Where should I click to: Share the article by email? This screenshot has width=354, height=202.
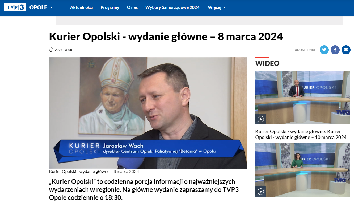(346, 50)
